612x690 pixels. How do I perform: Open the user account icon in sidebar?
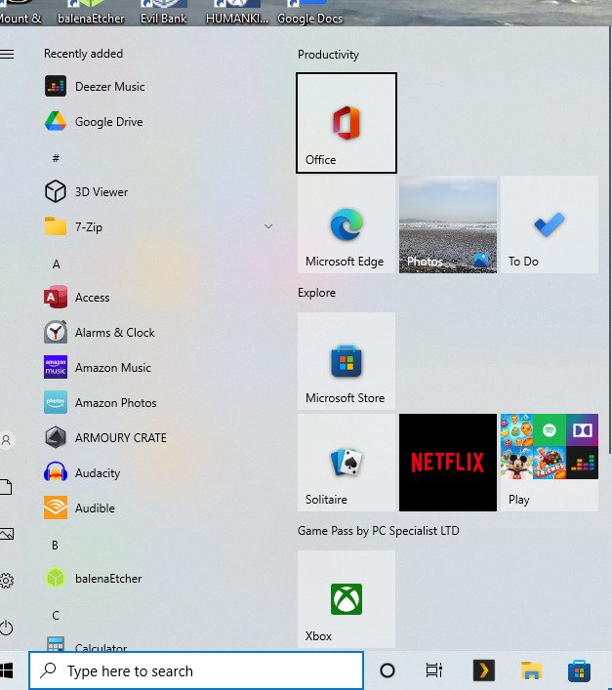pos(6,439)
